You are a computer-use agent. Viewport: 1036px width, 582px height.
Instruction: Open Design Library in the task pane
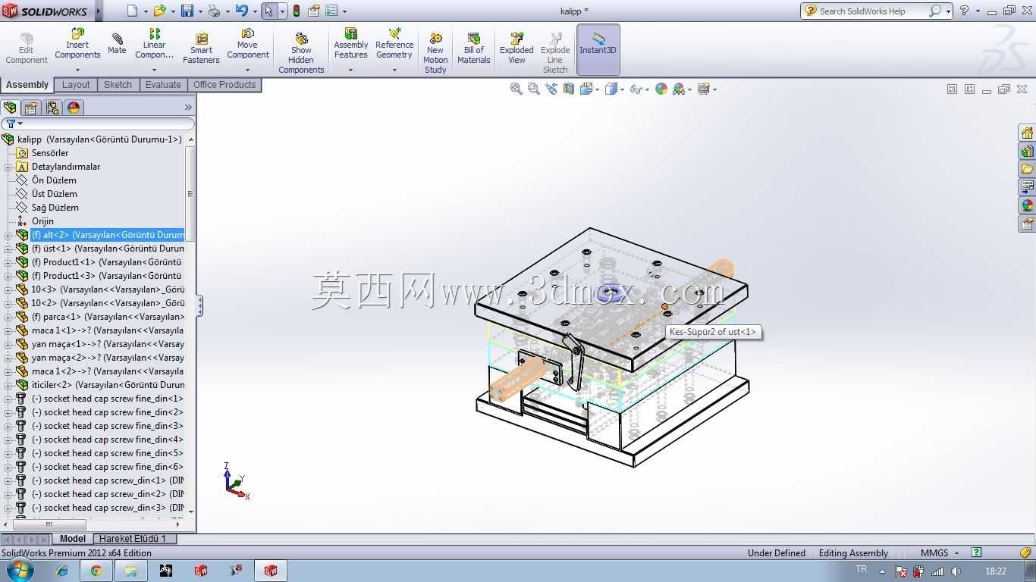coord(1027,151)
